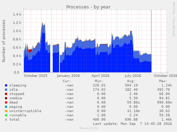The height and width of the screenshot is (132, 177).
Task: Click the dead avg value 59.80u
Action: coord(134,102)
